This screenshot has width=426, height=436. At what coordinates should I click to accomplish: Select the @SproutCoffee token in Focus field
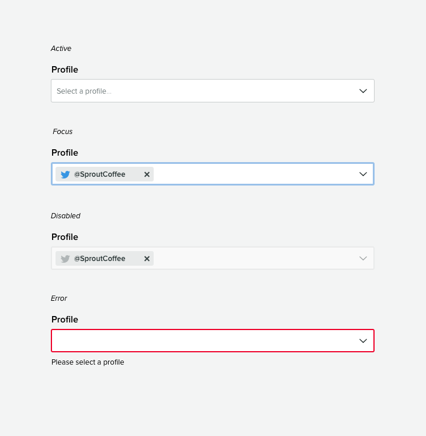(x=100, y=174)
